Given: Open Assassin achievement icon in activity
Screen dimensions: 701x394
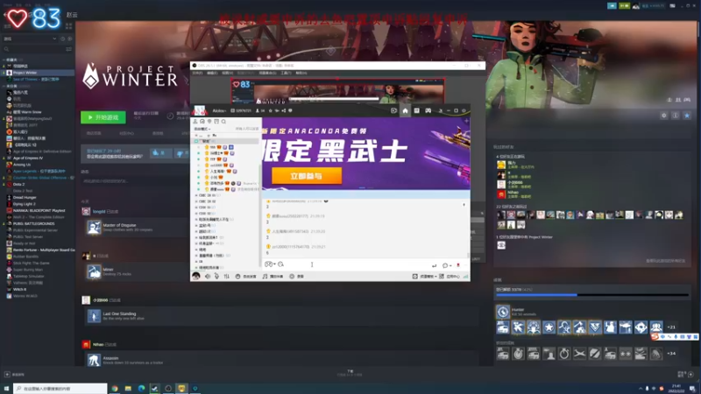Looking at the screenshot, I should point(94,360).
